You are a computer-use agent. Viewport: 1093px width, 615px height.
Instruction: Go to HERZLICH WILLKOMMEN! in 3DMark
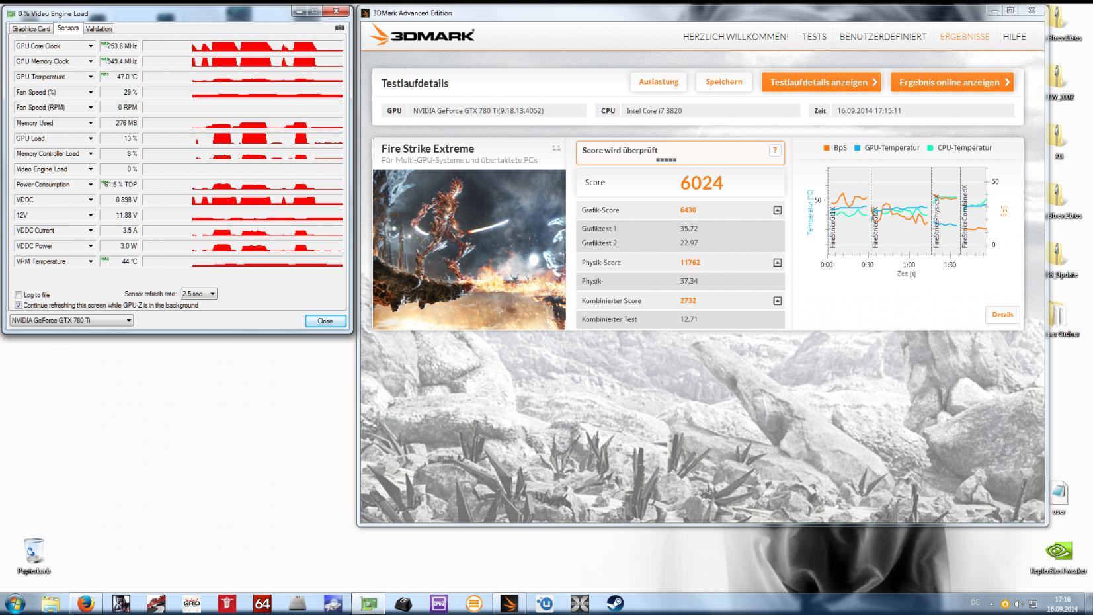tap(735, 37)
